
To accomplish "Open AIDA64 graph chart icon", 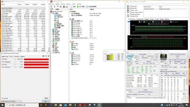I will (x=67, y=7).
